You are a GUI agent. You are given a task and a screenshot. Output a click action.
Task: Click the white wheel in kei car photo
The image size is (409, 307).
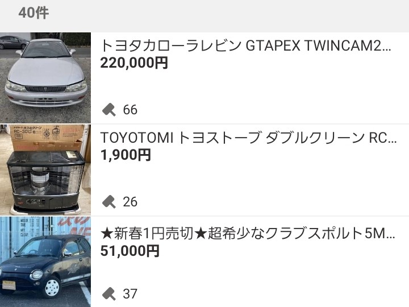pyautogui.click(x=52, y=288)
